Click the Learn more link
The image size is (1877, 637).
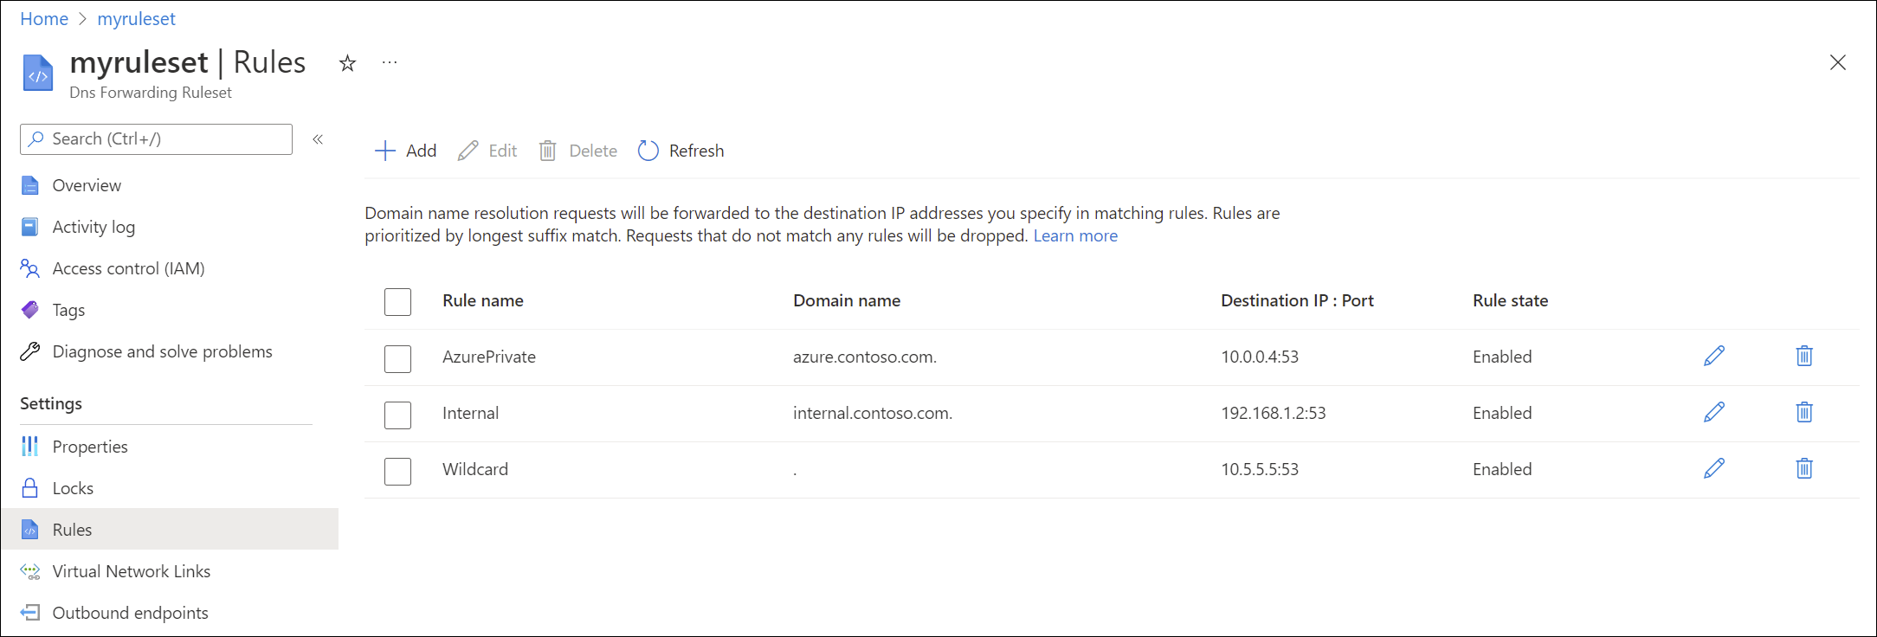click(1075, 235)
